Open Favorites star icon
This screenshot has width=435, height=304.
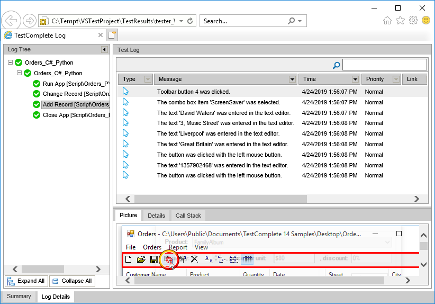(x=400, y=20)
